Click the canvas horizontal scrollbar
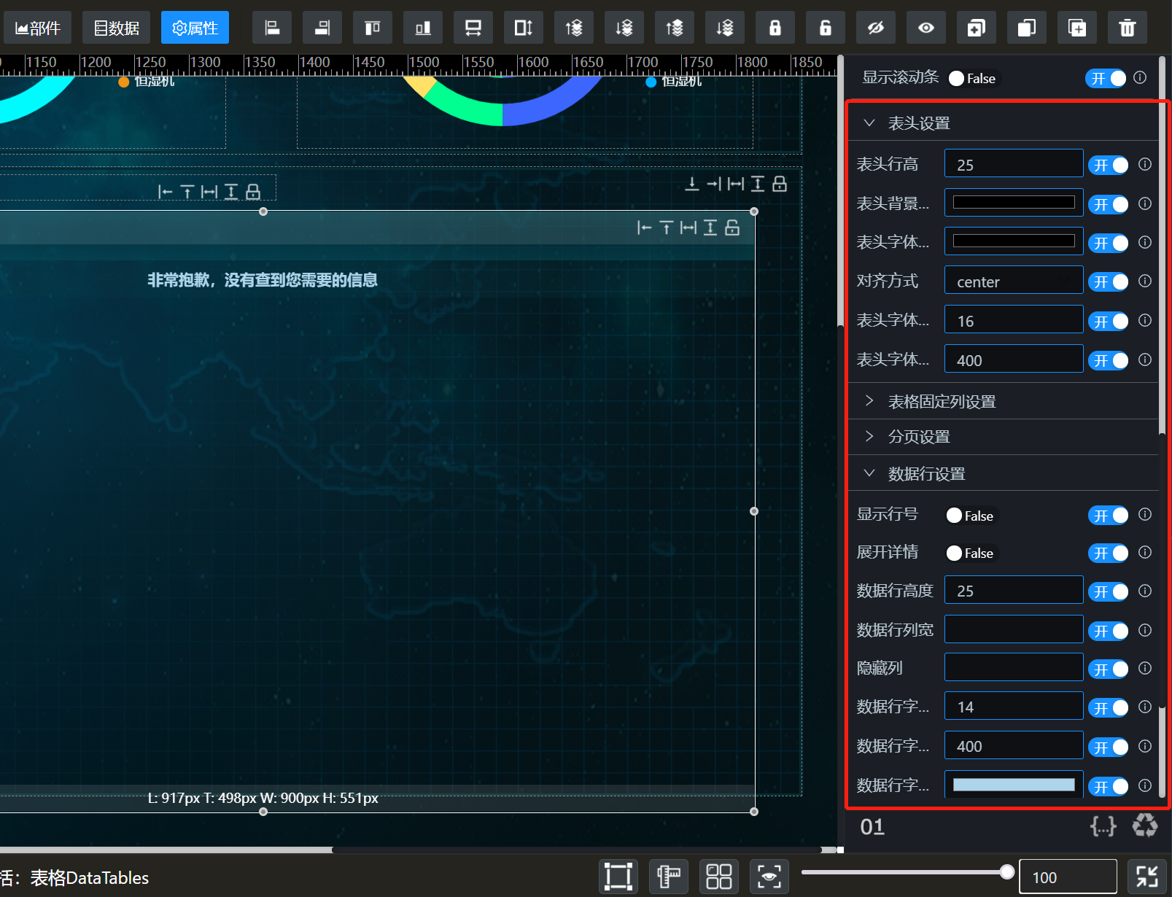 tap(576, 850)
